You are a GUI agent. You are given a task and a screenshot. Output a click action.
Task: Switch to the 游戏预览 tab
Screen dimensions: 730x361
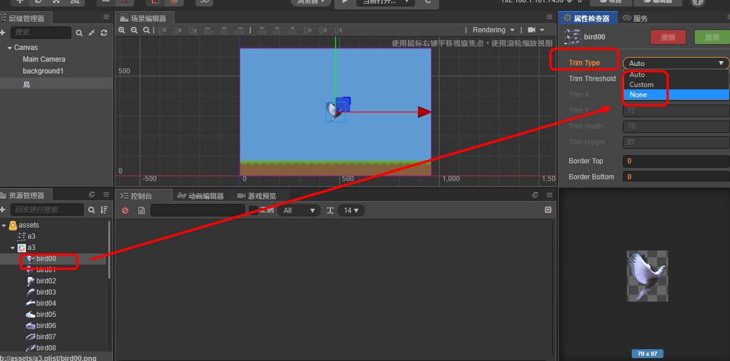tap(257, 196)
